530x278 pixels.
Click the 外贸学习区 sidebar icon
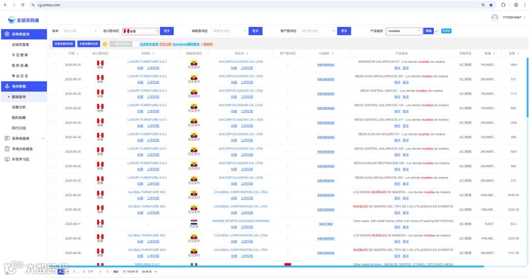pyautogui.click(x=7, y=159)
